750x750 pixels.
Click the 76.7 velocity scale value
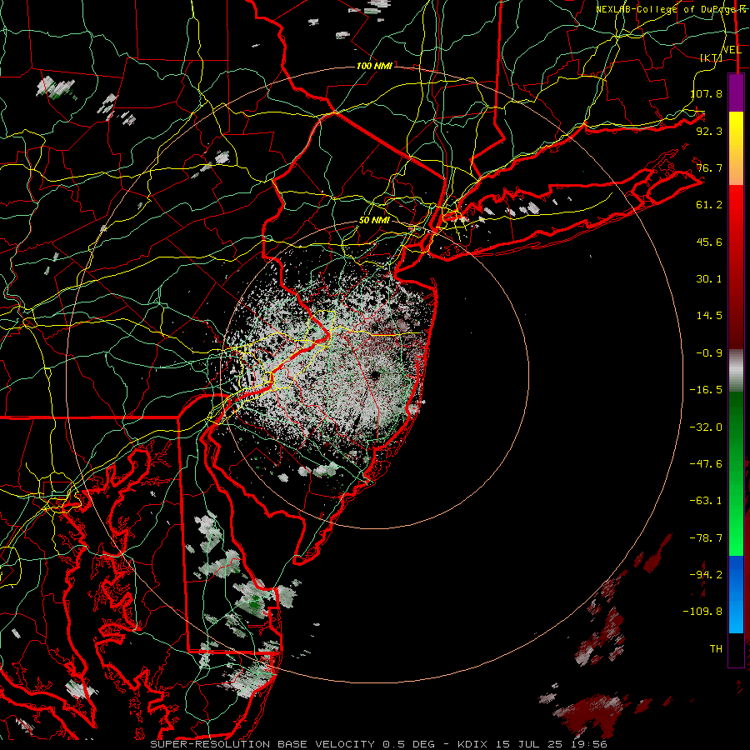tap(709, 167)
